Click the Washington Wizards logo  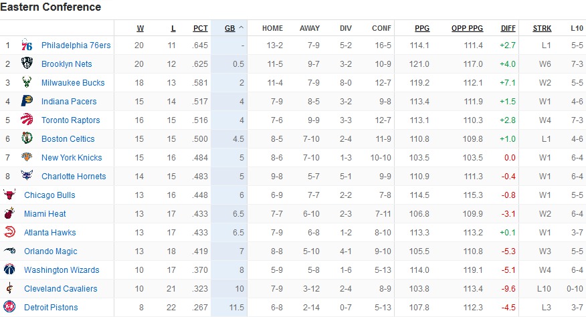(9, 270)
